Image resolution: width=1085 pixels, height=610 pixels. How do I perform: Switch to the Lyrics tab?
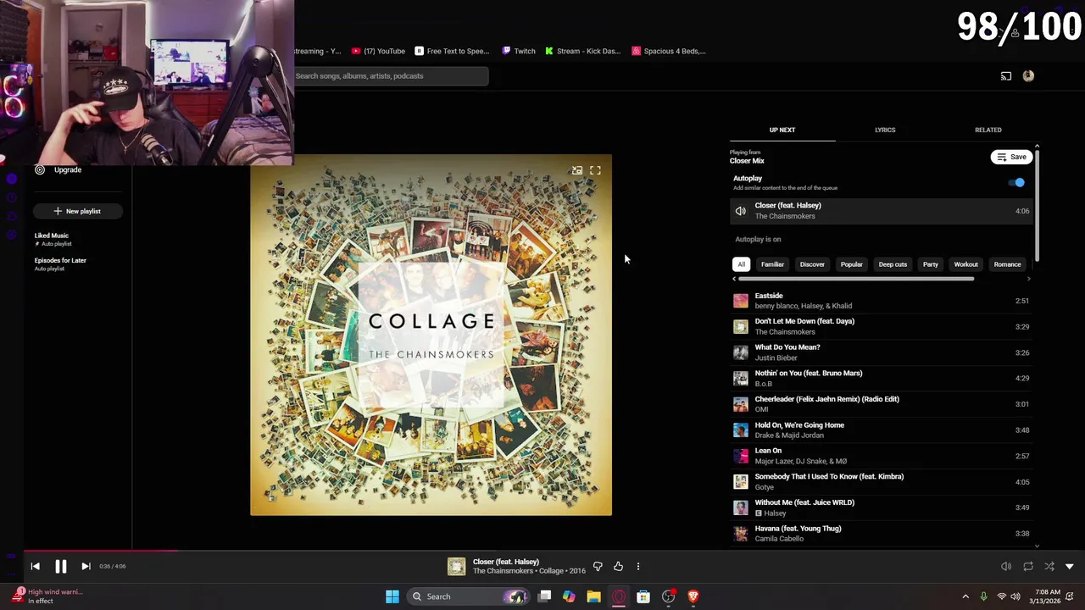point(885,130)
